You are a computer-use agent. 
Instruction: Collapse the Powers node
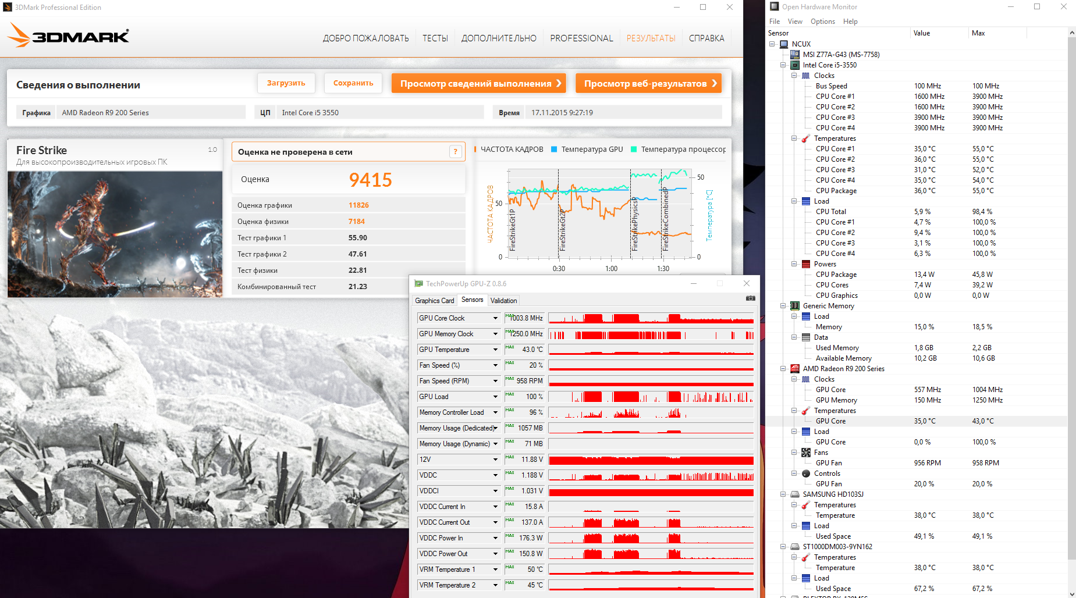(794, 264)
